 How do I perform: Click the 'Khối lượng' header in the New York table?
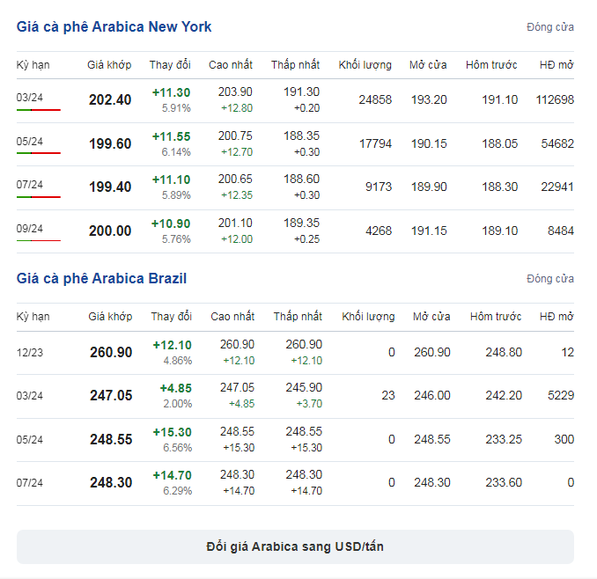[365, 65]
